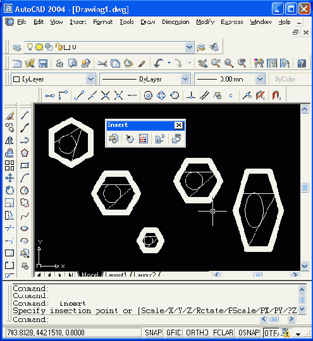Restore down the drawing document window
Viewport: 313px width, 341px height.
[x=295, y=32]
